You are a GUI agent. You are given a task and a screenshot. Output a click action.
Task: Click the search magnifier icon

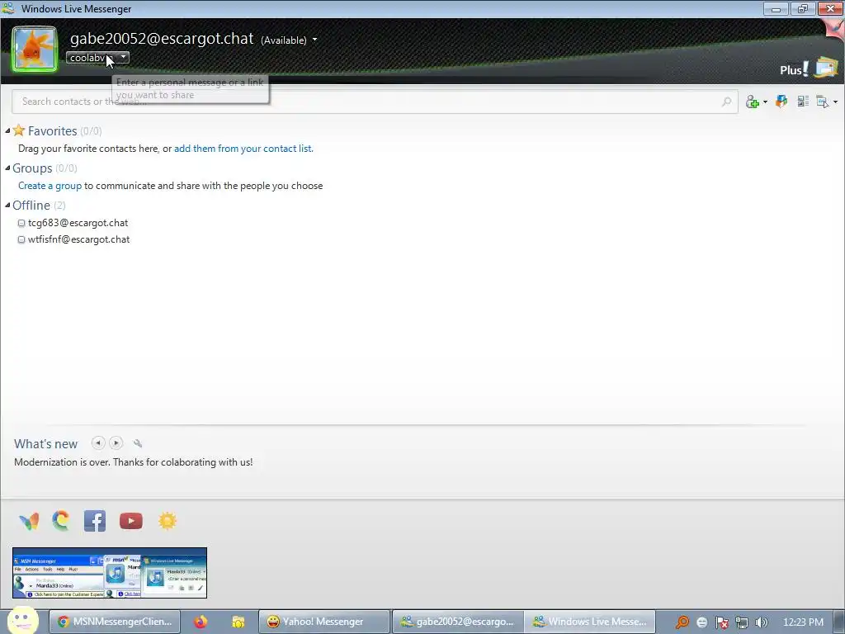[x=726, y=102]
